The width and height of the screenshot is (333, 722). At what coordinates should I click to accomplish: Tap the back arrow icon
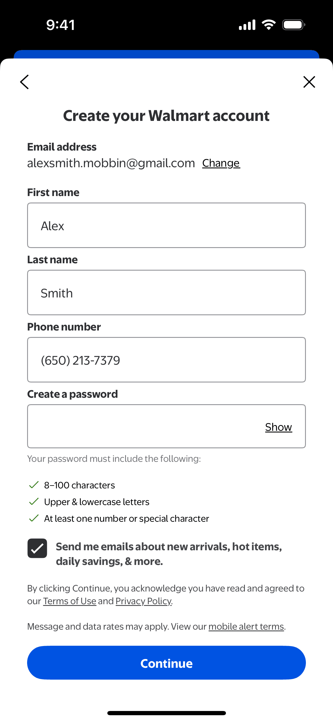coord(25,82)
